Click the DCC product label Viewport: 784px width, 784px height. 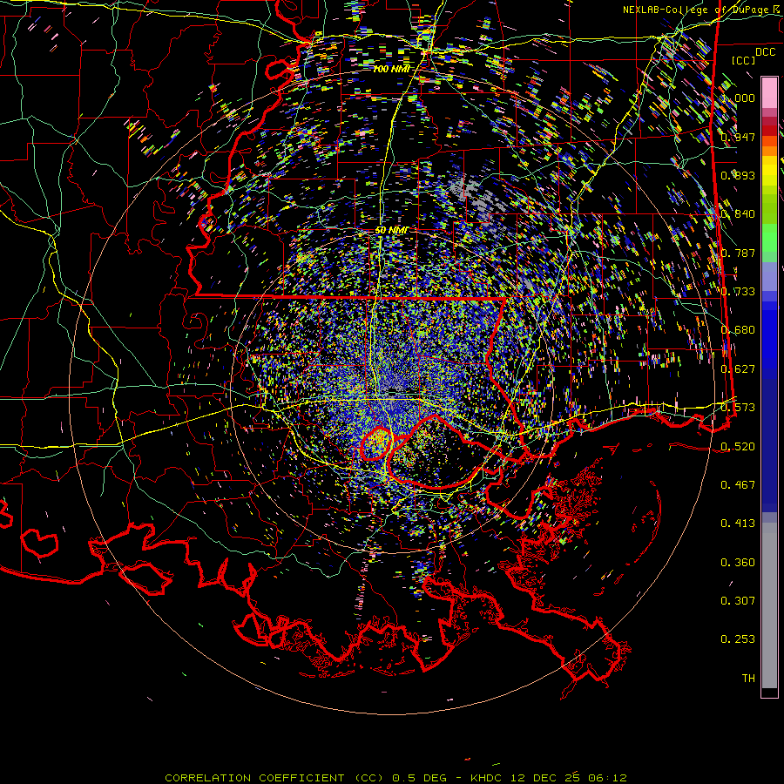click(766, 52)
